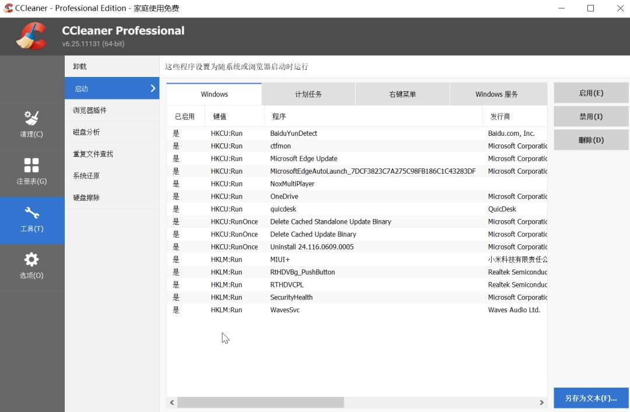630x412 pixels.
Task: Click the CCleaner broom logo icon
Action: [32, 36]
